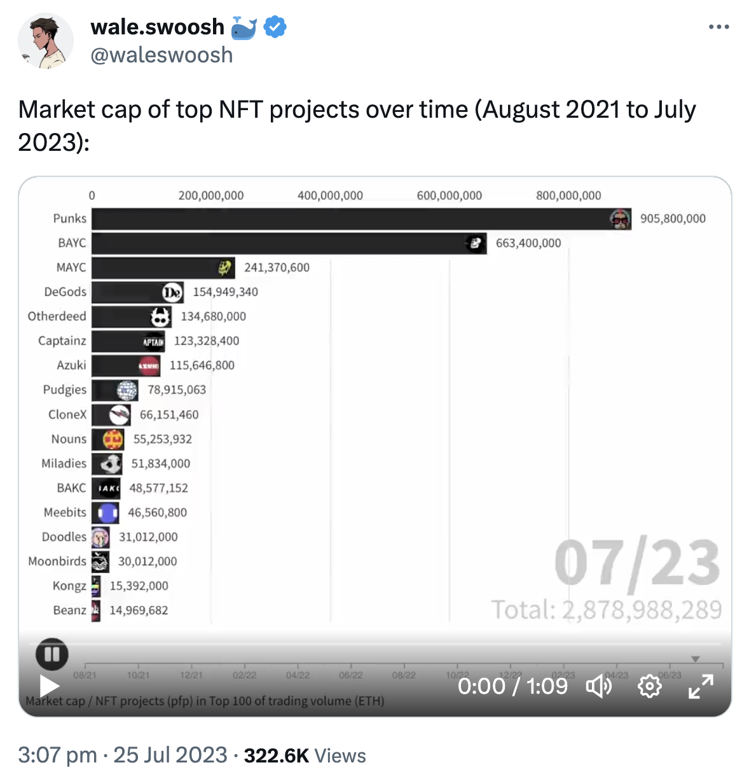749x779 pixels.
Task: Pause playback using the circular pause button
Action: [x=53, y=654]
